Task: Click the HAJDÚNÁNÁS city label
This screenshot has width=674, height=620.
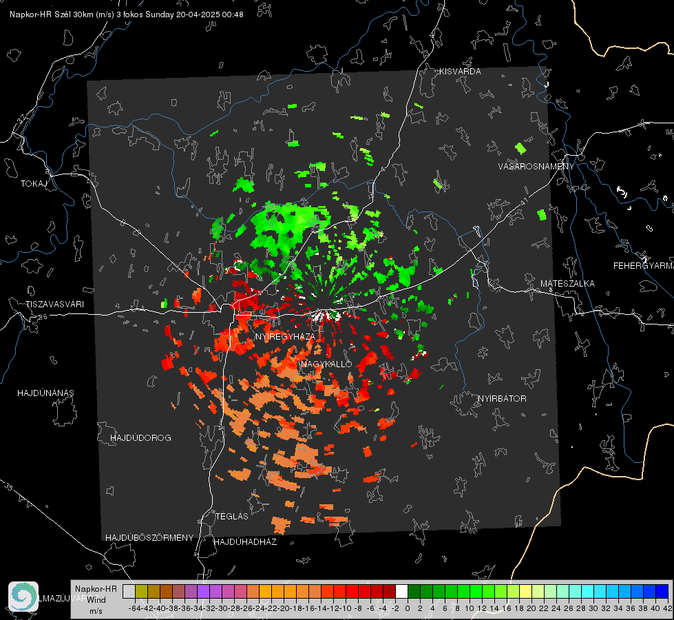Action: pyautogui.click(x=45, y=393)
